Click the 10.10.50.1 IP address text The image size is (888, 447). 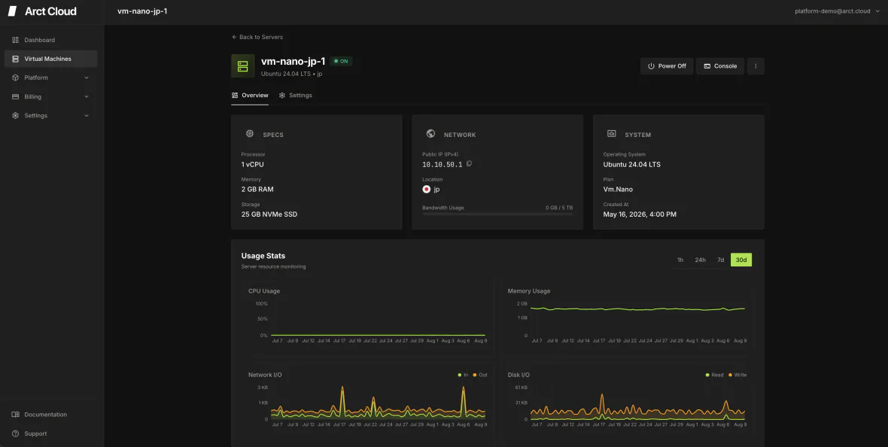coord(442,165)
